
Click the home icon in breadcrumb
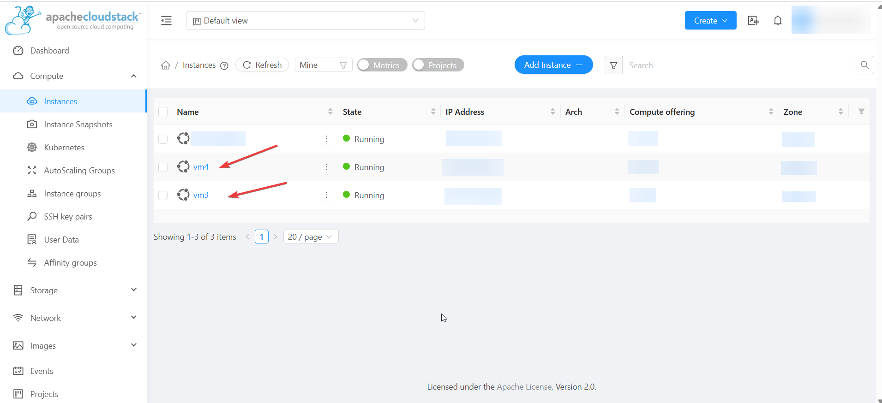point(166,65)
